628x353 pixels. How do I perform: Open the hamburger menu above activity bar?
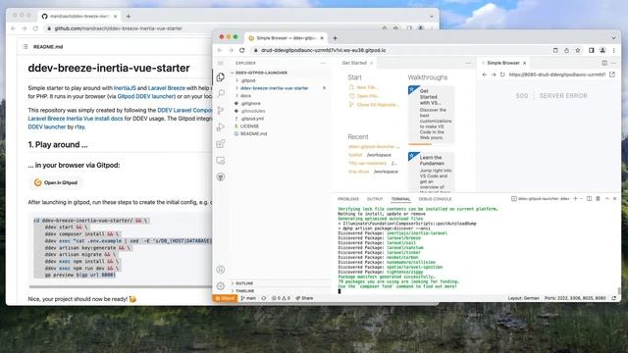click(221, 63)
